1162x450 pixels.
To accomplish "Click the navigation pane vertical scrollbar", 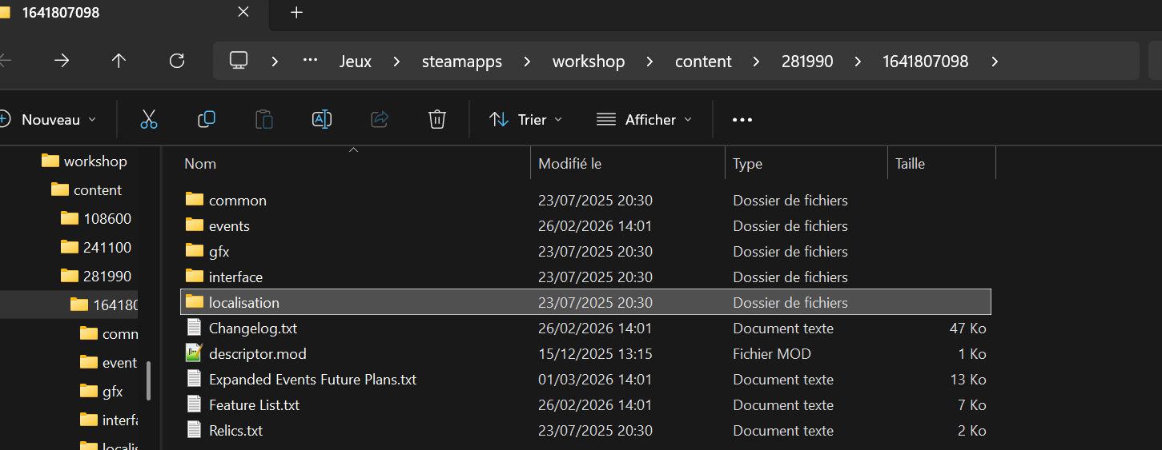I will pos(149,380).
